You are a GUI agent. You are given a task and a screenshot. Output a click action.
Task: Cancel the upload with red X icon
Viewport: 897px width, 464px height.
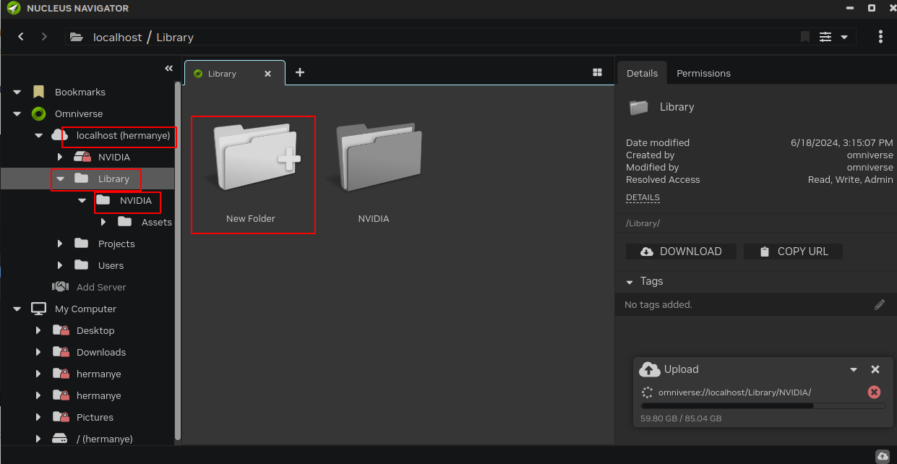(874, 392)
